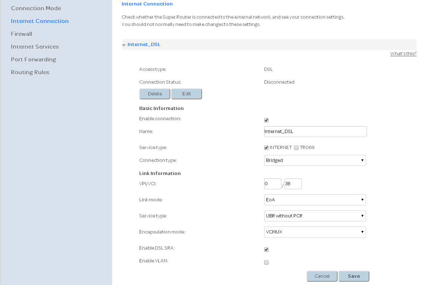Viewport: 422px width, 285px height.
Task: Expand the Link mode dropdown showing EoA
Action: click(315, 200)
